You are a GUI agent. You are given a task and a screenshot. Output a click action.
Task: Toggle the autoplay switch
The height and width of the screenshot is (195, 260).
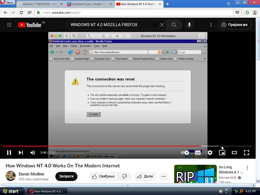coord(185,153)
